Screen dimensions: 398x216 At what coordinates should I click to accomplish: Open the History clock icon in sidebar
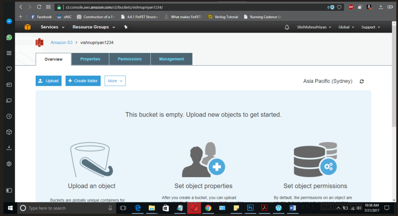tap(9, 116)
